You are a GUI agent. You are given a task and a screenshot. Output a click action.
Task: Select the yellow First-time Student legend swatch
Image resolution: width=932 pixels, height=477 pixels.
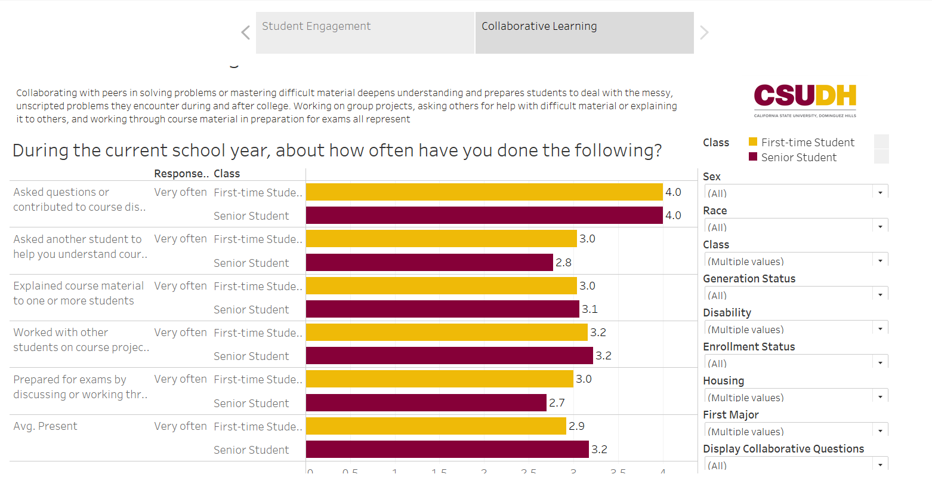(753, 142)
